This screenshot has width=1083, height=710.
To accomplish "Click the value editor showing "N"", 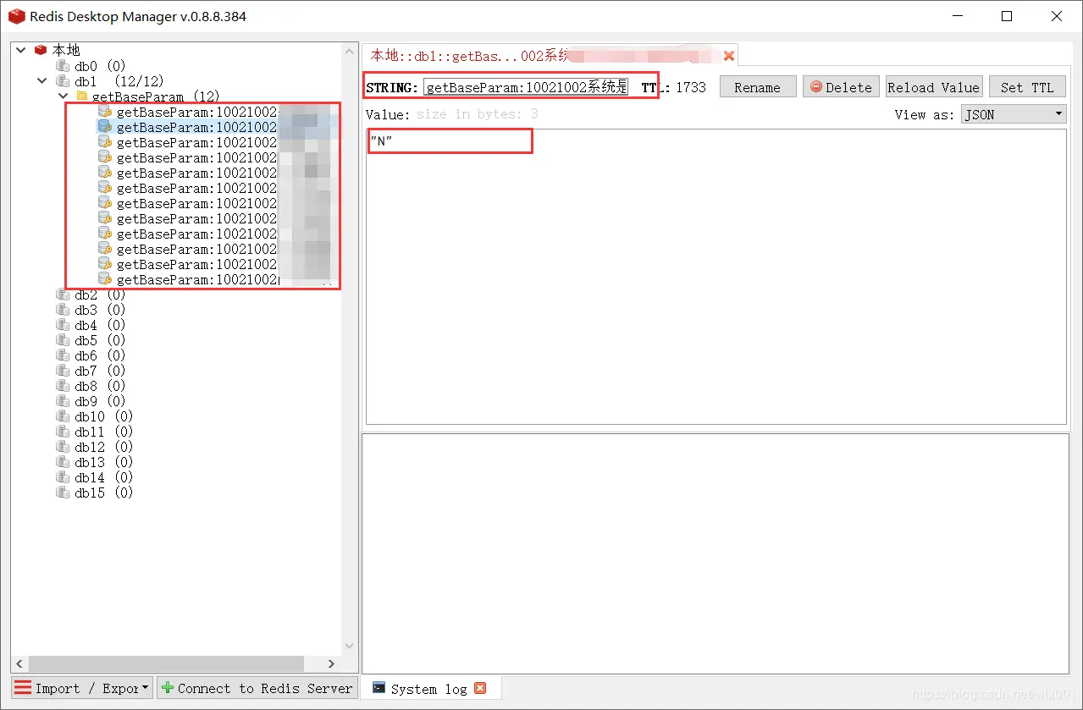I will point(716,276).
